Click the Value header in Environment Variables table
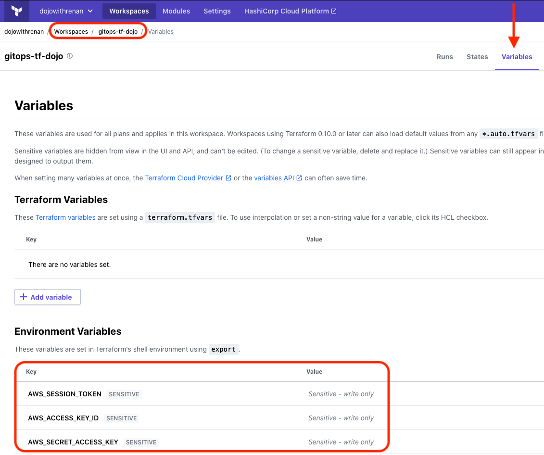The image size is (544, 455). pyautogui.click(x=314, y=371)
